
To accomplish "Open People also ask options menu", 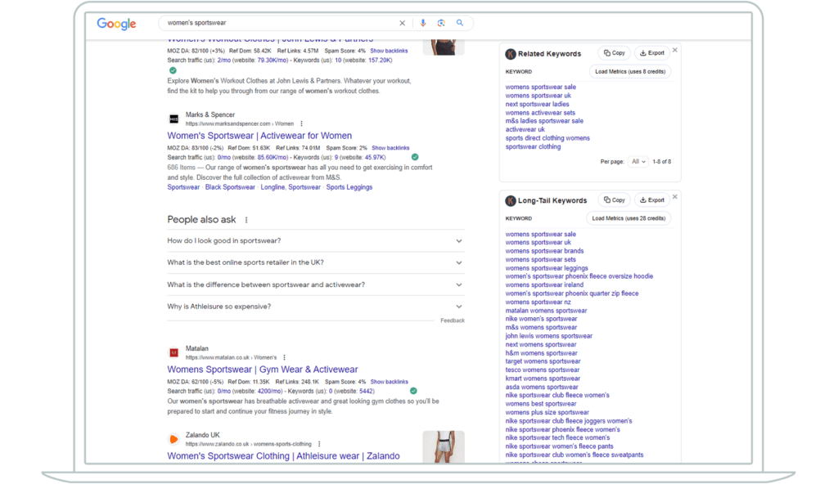I will click(246, 220).
